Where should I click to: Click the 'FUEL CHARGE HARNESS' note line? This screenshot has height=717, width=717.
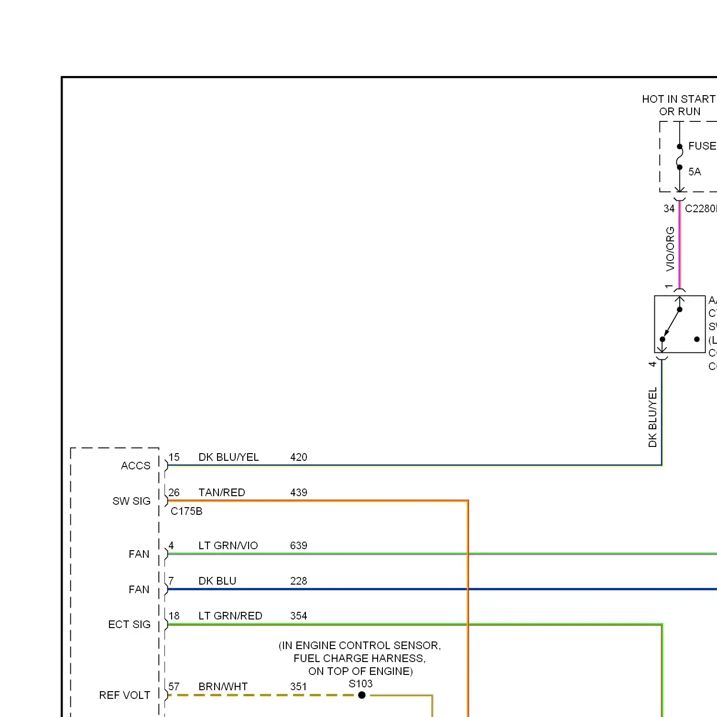tap(359, 658)
